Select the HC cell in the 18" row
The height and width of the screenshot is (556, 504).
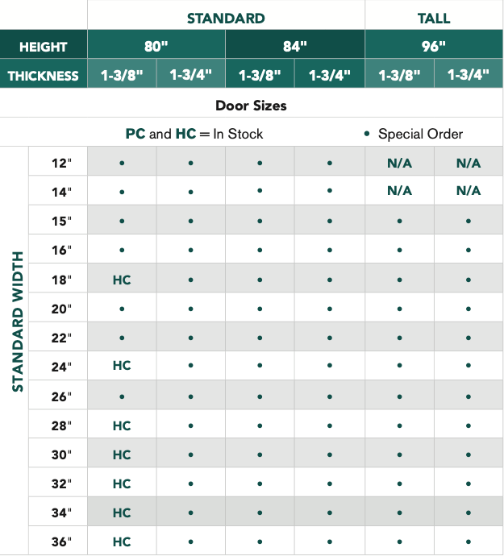click(x=122, y=280)
